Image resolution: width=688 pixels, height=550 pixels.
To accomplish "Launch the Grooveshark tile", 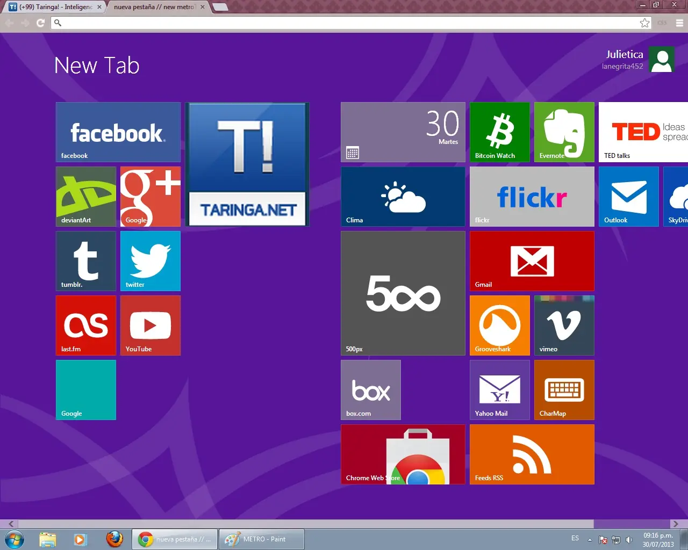I will [x=500, y=325].
